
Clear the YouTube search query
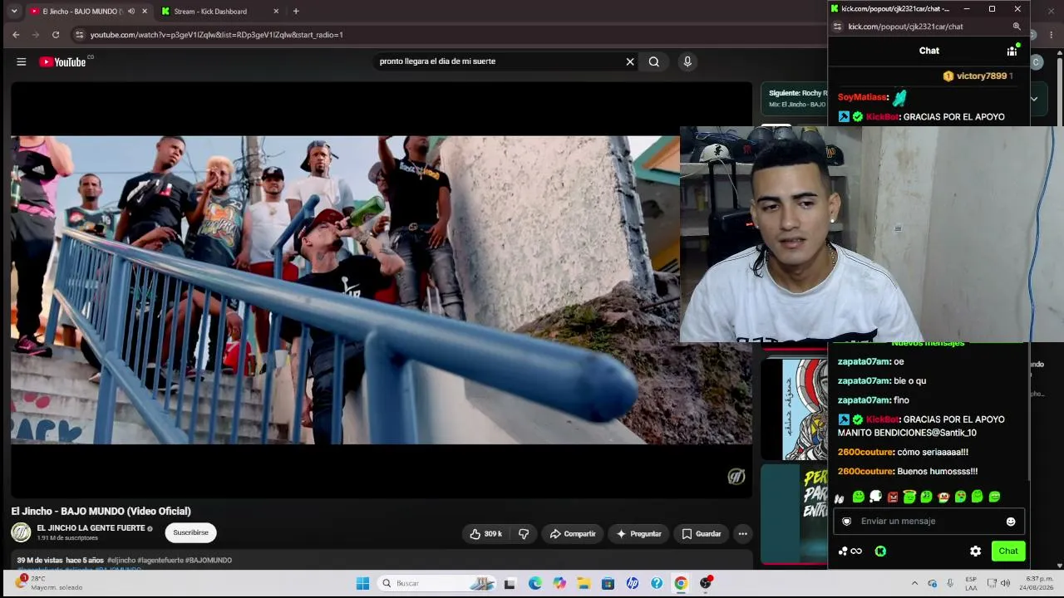[630, 61]
